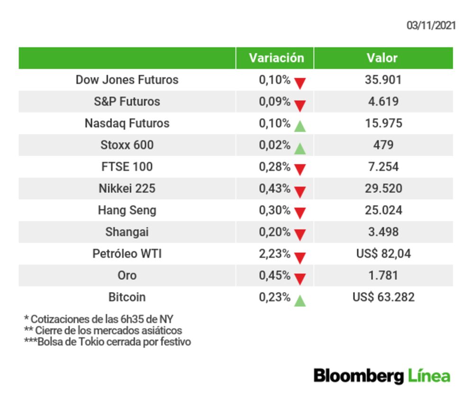Screen dimensions: 474x398
Task: Click the Tokio holiday footnote text
Action: click(x=108, y=342)
